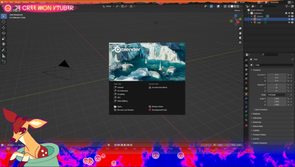
Task: Open the Object Data properties triangle icon
Action: click(x=246, y=116)
